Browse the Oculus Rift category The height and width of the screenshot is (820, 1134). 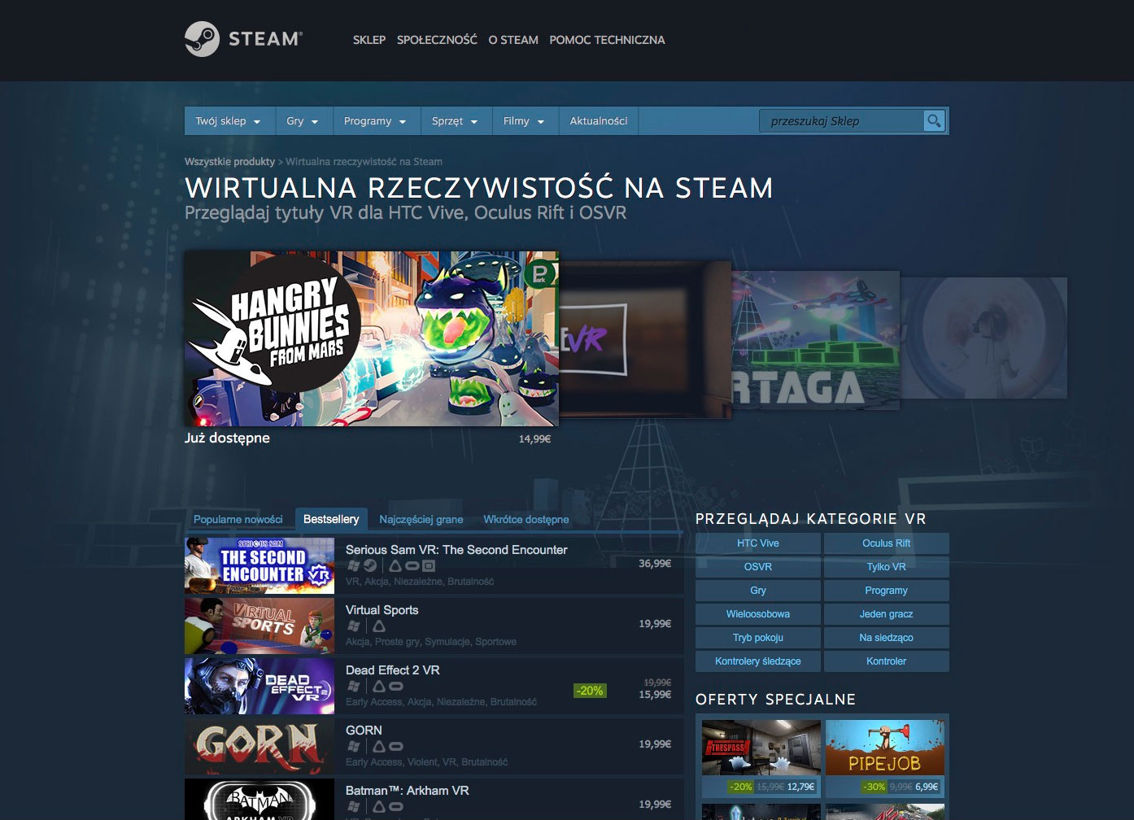coord(887,543)
